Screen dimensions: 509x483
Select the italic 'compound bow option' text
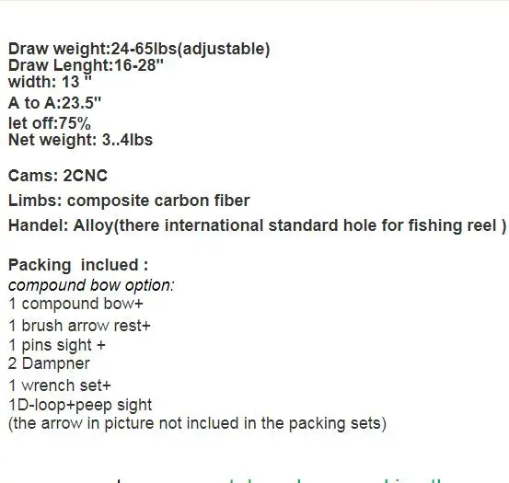91,285
